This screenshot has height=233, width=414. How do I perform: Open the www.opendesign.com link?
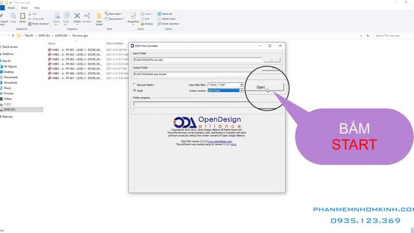pos(220,142)
